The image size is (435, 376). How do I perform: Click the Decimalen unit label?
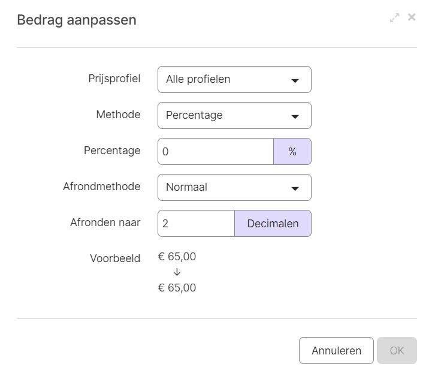(273, 224)
